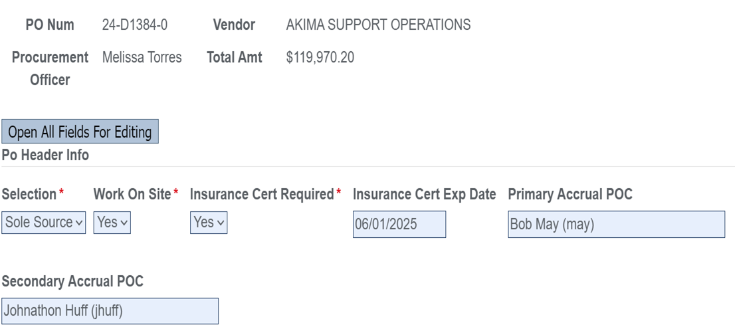
Task: Click the Secondary Accrual POC label
Action: 72,281
